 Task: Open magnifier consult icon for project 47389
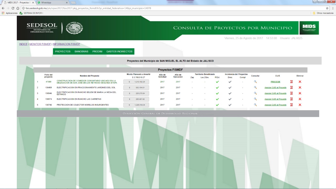(255, 82)
